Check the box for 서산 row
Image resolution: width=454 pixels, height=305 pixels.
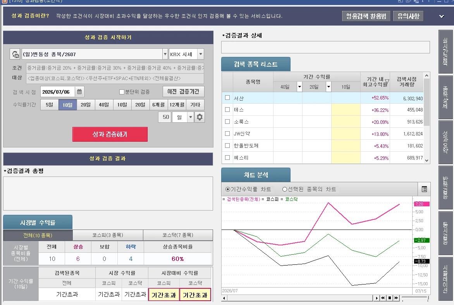227,98
